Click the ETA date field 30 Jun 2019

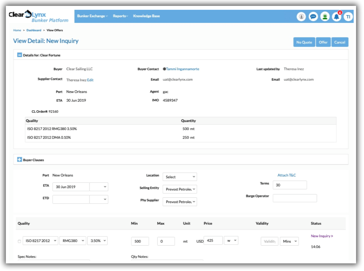click(x=71, y=187)
